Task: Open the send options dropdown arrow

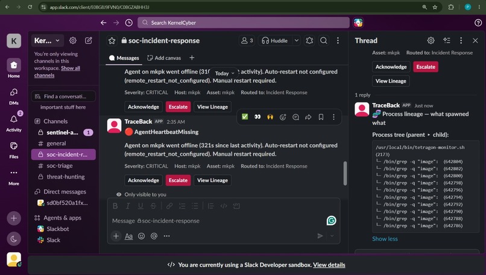Action: 332,236
